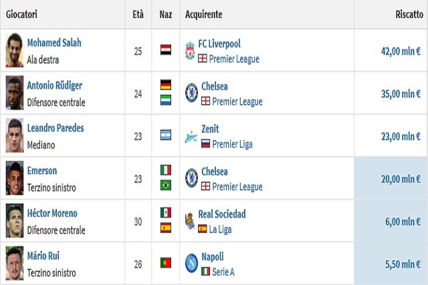The height and width of the screenshot is (285, 428).
Task: Click the 20,00 mln € fee for Emerson
Action: coord(401,179)
